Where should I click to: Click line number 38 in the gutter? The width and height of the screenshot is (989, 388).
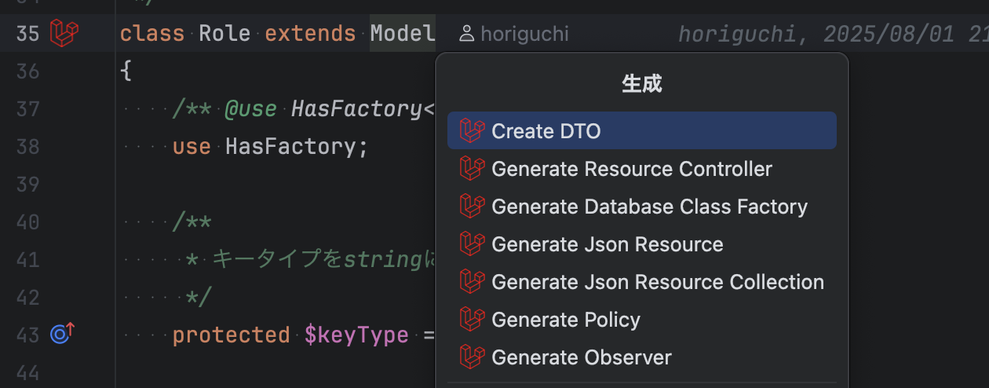point(27,147)
